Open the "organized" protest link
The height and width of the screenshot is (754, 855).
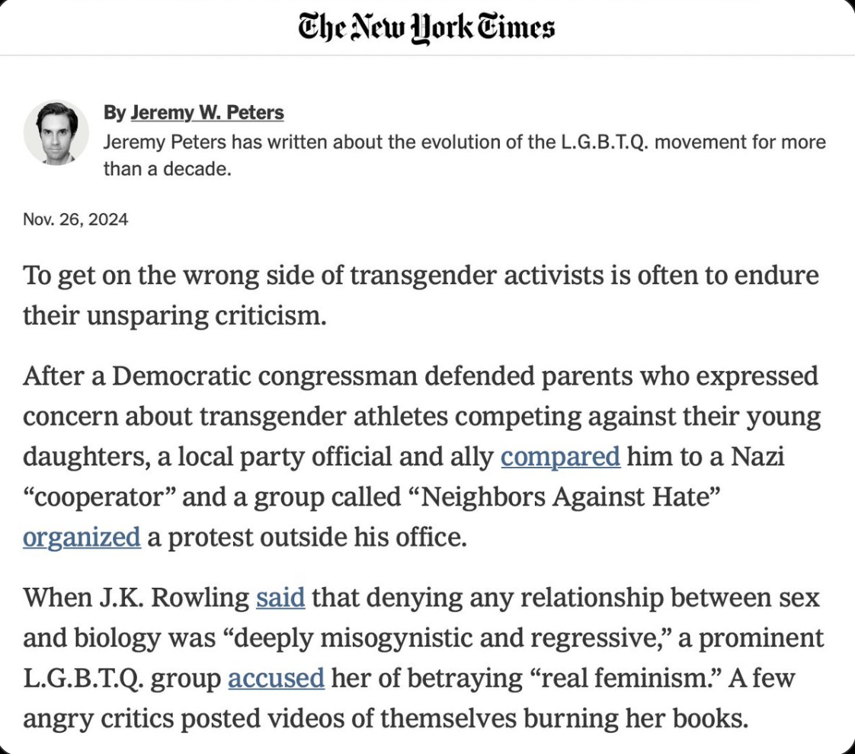(82, 537)
